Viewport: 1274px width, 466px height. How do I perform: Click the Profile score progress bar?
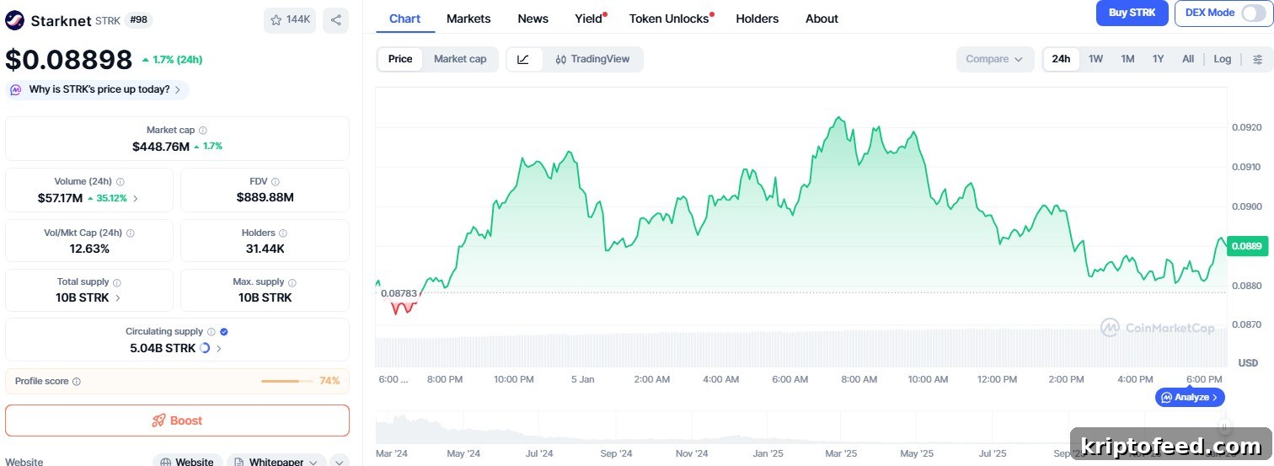287,382
